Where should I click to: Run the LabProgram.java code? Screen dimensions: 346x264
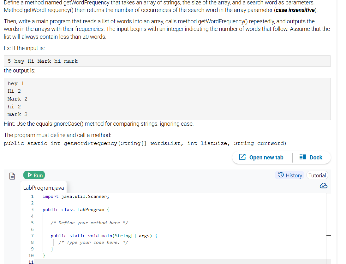coord(34,175)
